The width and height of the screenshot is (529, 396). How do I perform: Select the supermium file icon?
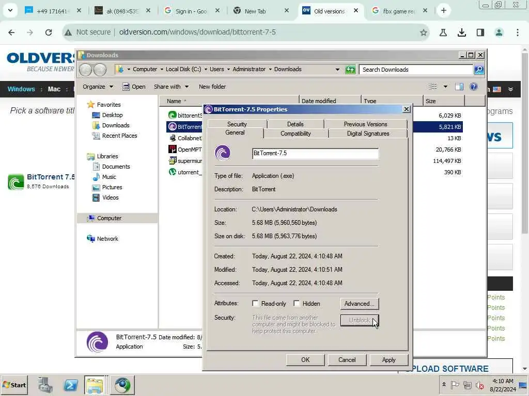pyautogui.click(x=173, y=161)
